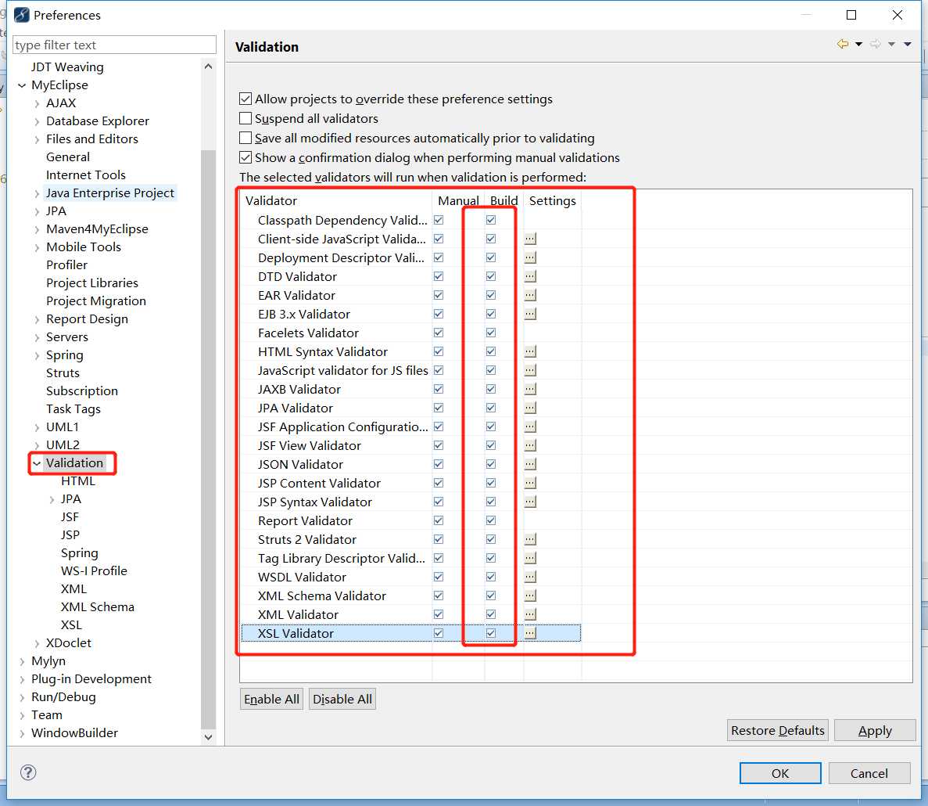Go back using the yellow arrow icon
928x806 pixels.
pyautogui.click(x=843, y=44)
